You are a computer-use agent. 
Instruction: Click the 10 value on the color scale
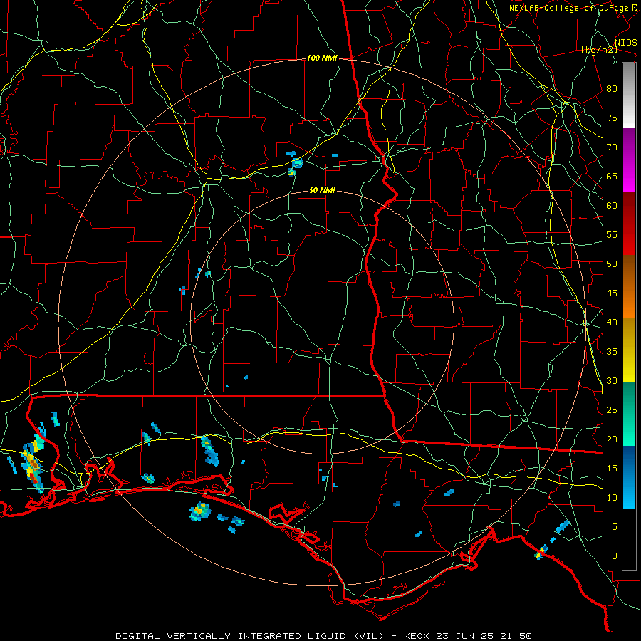point(612,498)
